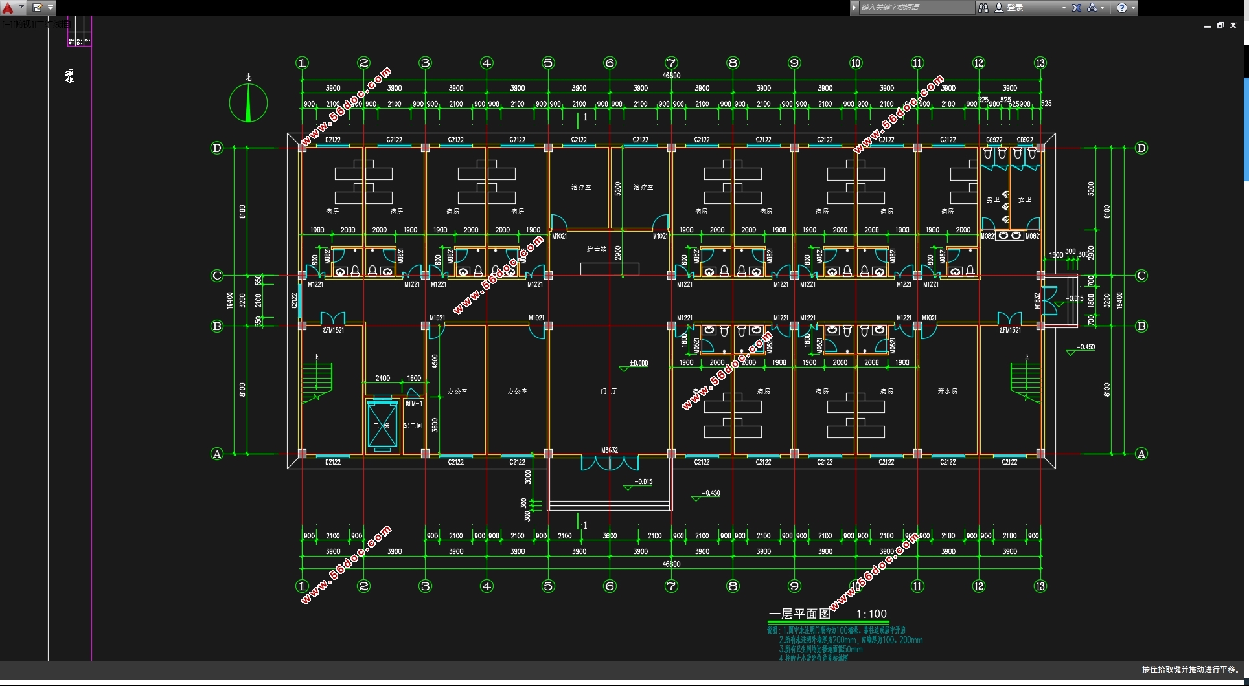Click the binoculars search icon
This screenshot has height=686, width=1249.
[983, 8]
